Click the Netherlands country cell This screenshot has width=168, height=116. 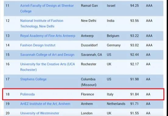point(116,104)
